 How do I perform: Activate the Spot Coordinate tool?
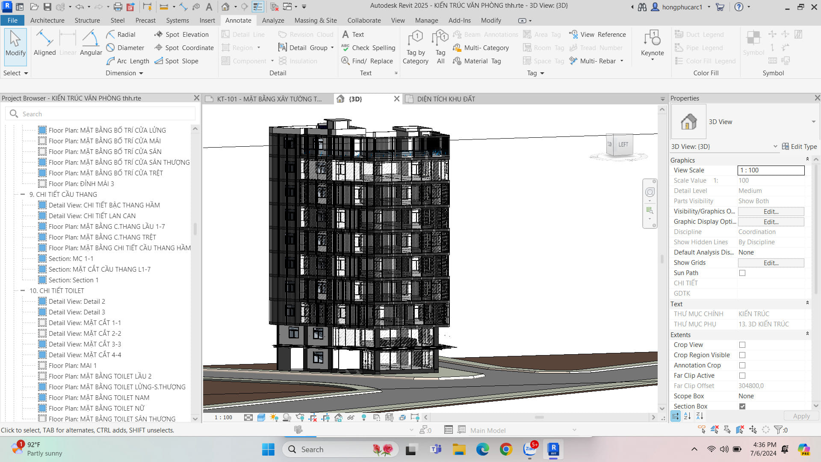coord(184,47)
